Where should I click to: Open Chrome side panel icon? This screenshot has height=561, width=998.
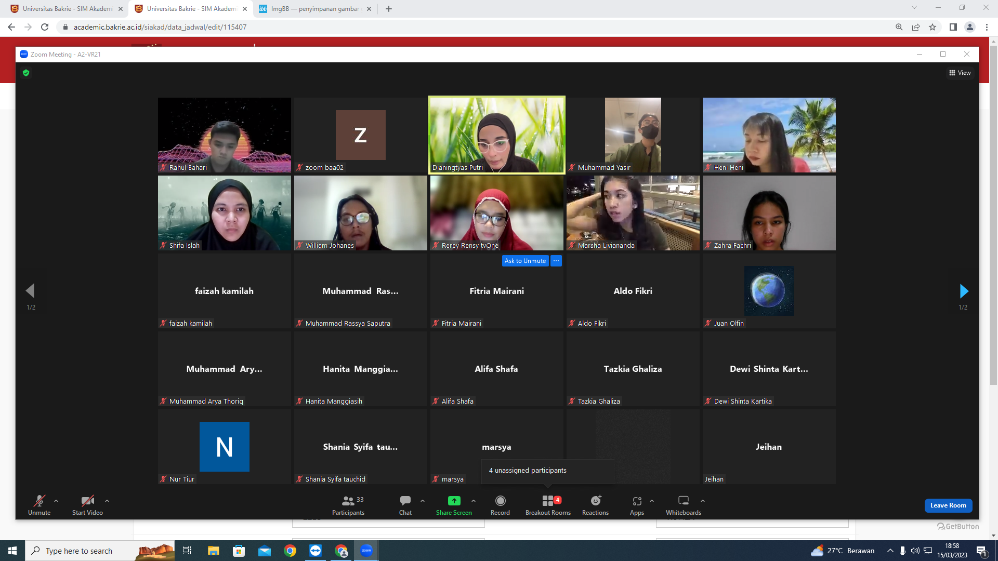[953, 27]
